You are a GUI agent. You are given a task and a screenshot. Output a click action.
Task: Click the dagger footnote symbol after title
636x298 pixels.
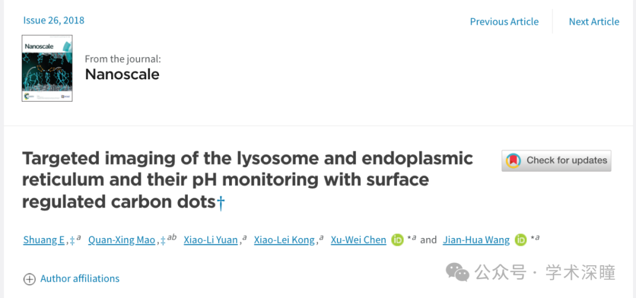(x=221, y=202)
